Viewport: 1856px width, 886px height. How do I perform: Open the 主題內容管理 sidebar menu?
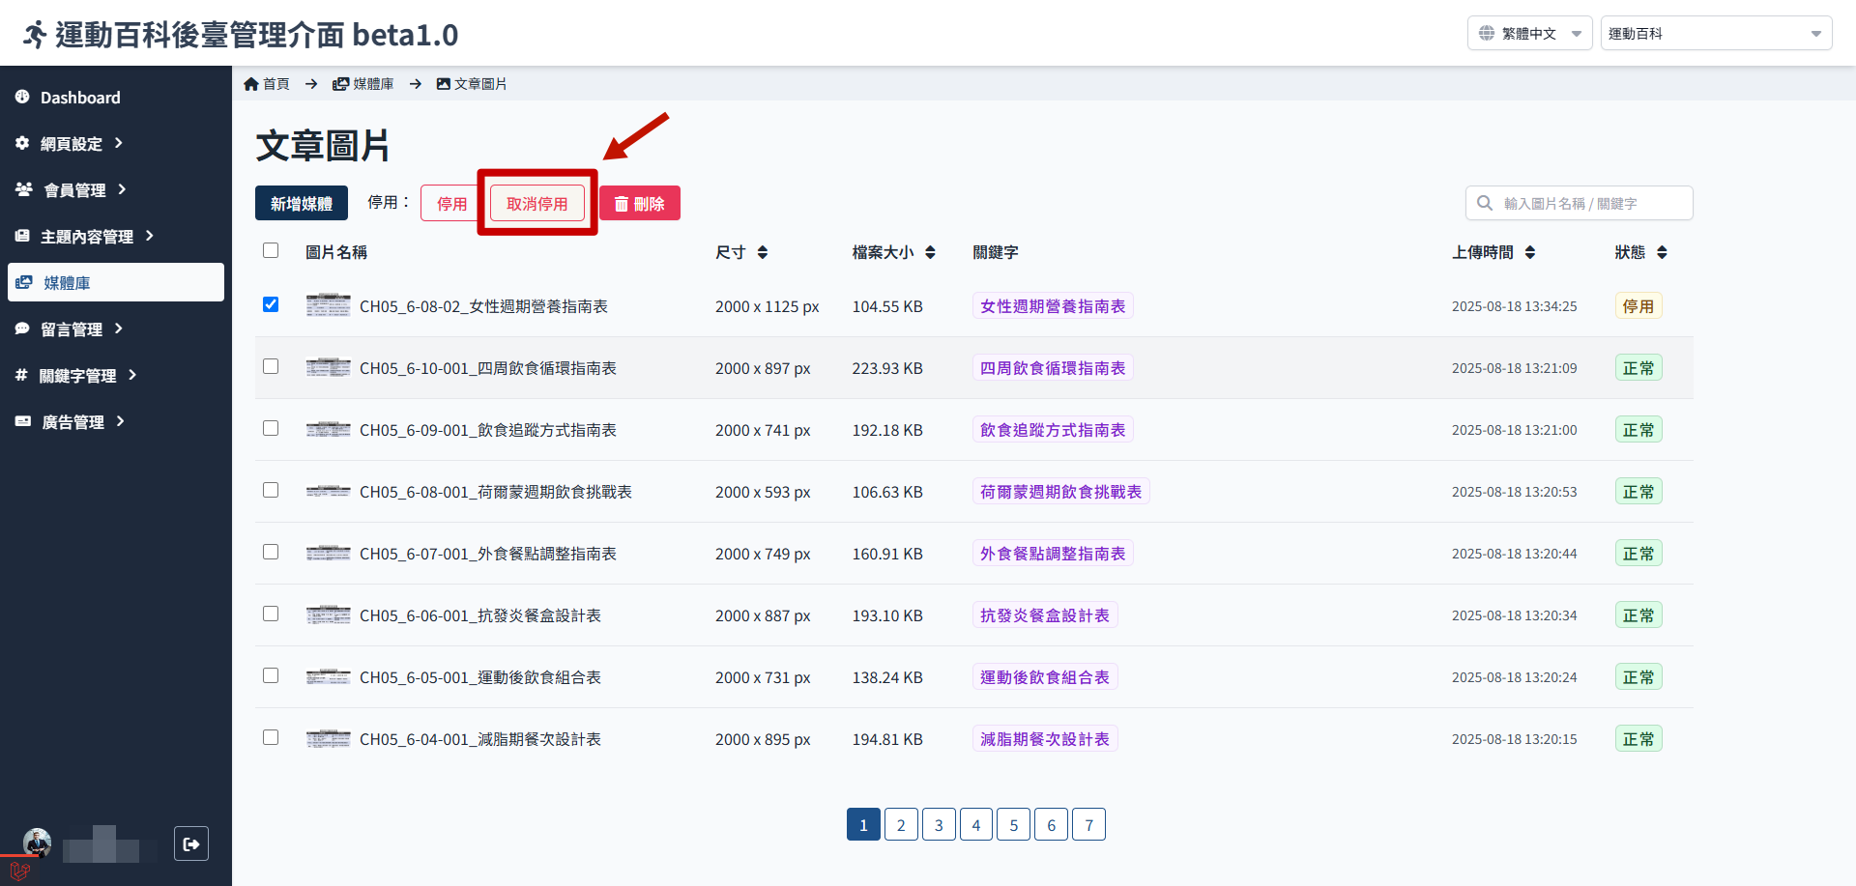coord(116,236)
